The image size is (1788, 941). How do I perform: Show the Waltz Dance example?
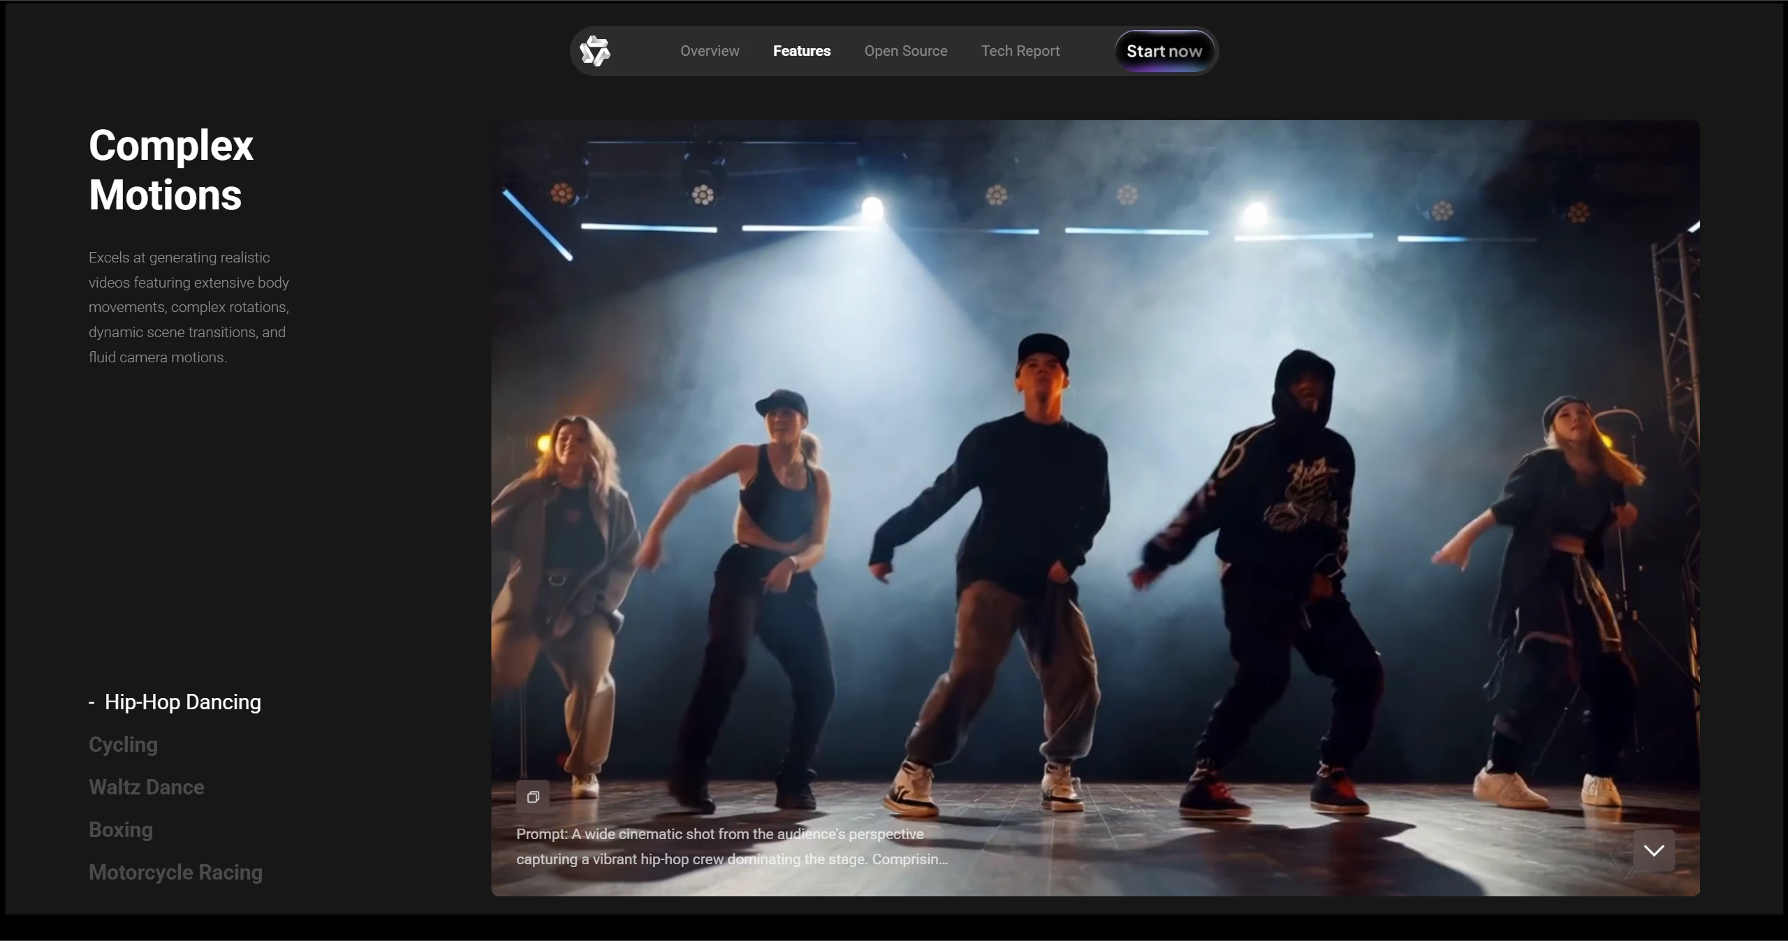[146, 787]
